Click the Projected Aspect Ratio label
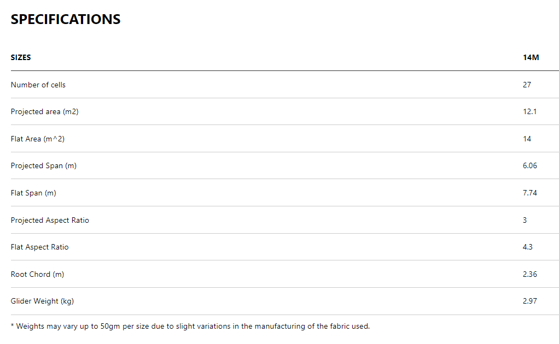 (x=50, y=220)
